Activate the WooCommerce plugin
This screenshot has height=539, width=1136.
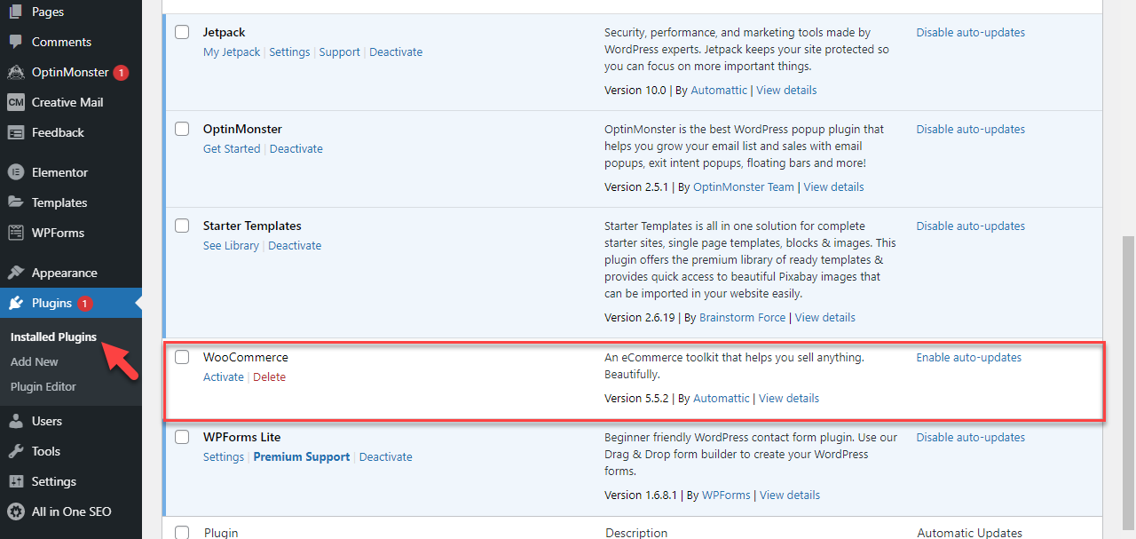point(224,377)
